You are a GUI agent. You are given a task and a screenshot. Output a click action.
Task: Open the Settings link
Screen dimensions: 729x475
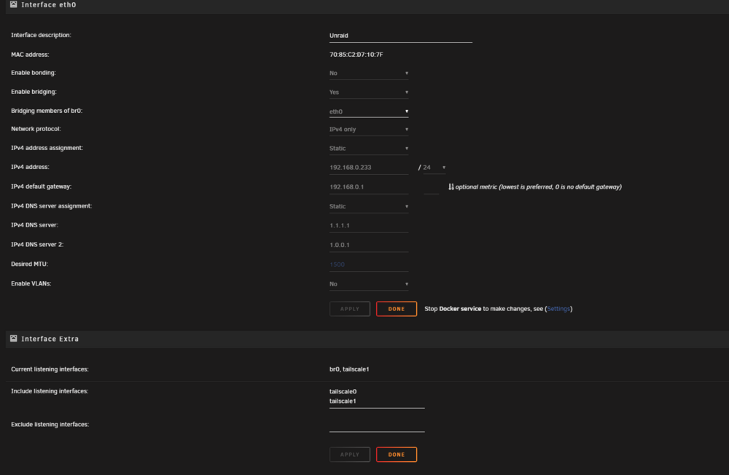click(558, 309)
